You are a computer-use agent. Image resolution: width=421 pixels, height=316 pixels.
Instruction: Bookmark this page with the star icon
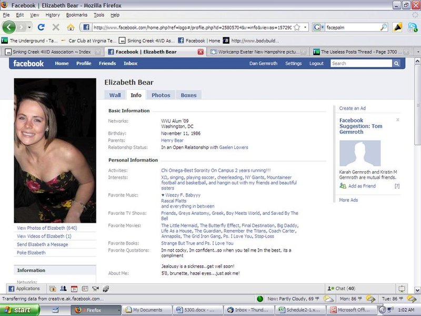point(297,27)
